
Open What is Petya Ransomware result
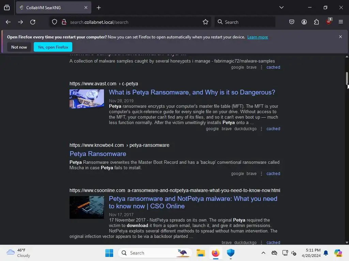192,92
